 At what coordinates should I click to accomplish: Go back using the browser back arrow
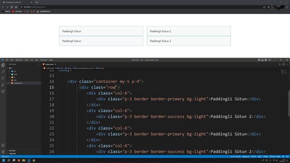click(3, 7)
